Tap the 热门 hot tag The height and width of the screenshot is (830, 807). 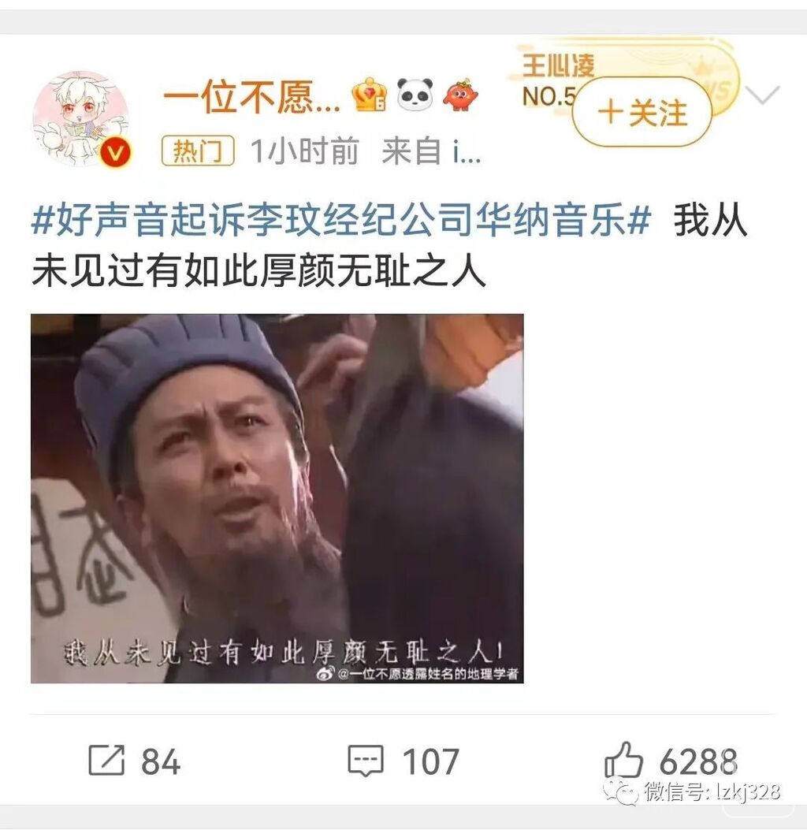click(x=198, y=151)
